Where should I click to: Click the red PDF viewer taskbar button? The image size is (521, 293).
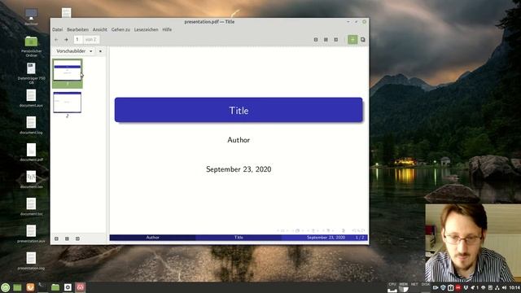(x=81, y=287)
